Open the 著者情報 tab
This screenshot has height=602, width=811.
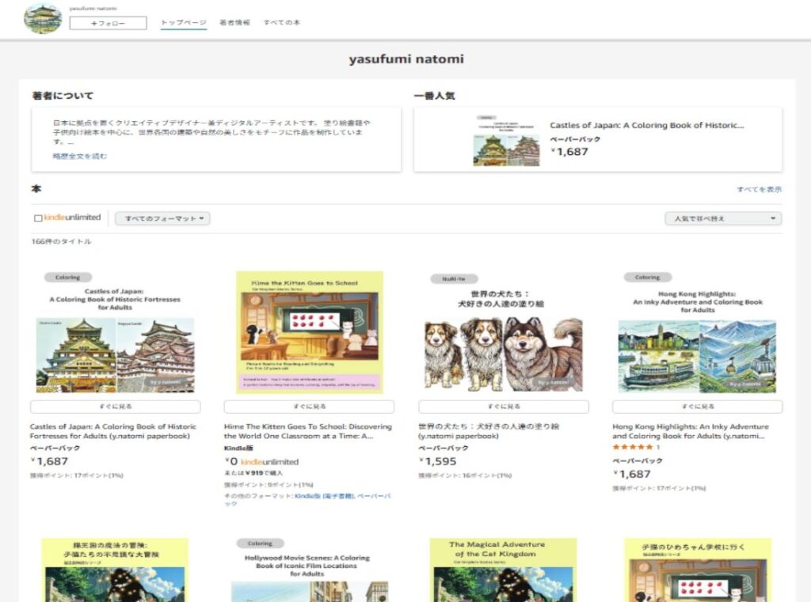tap(234, 23)
